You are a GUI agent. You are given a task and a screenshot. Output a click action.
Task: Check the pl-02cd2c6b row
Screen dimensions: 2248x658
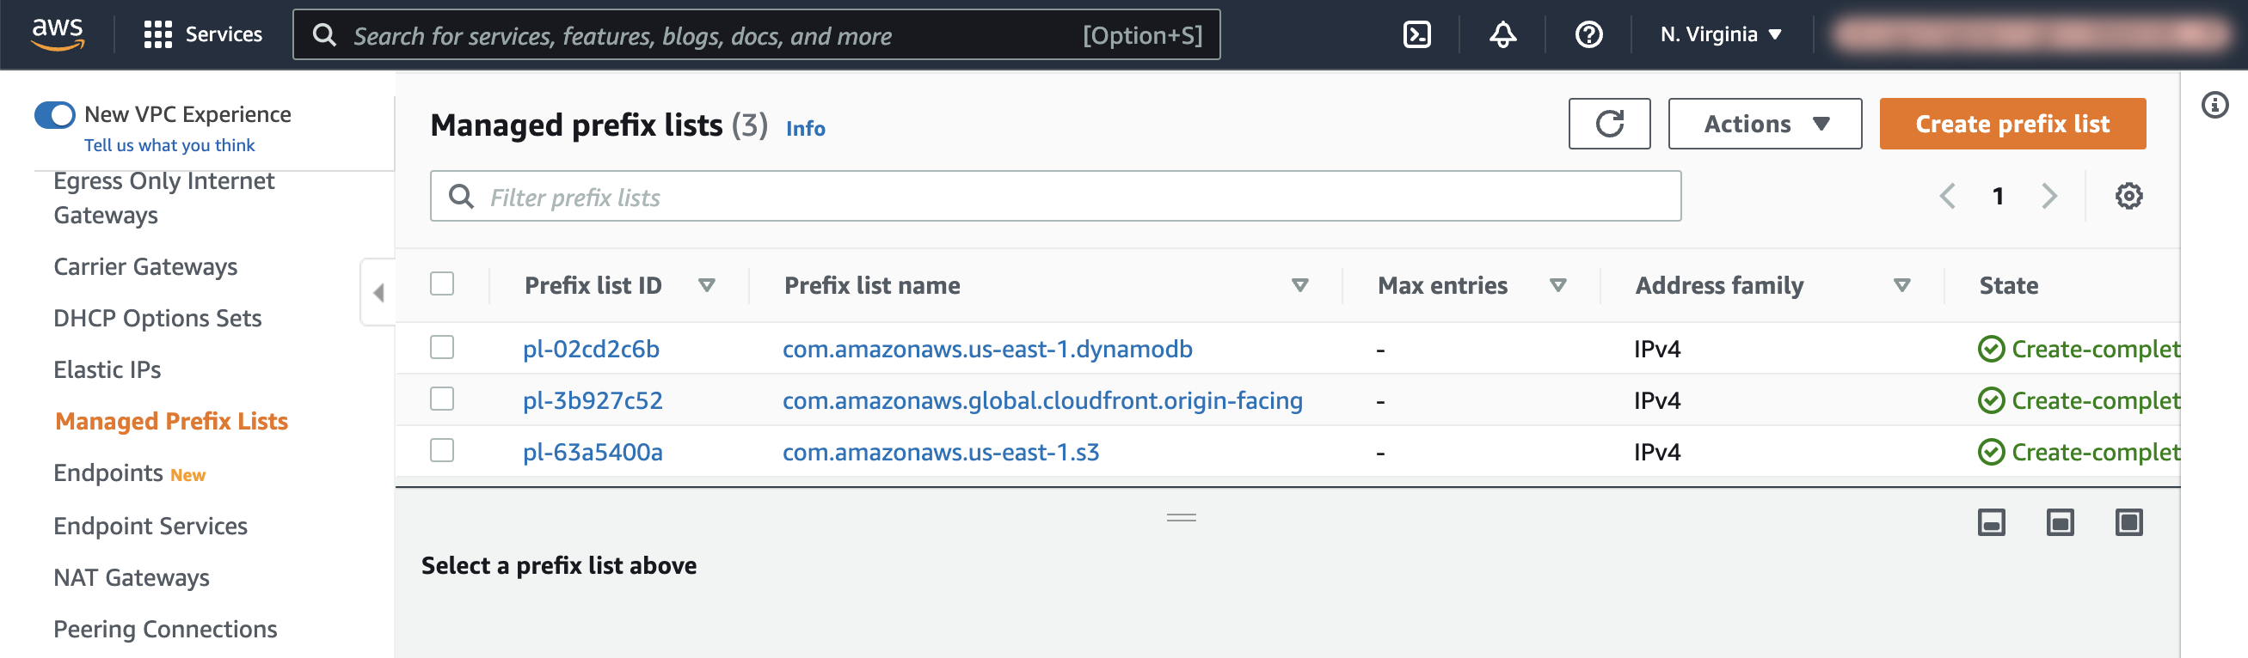click(441, 348)
